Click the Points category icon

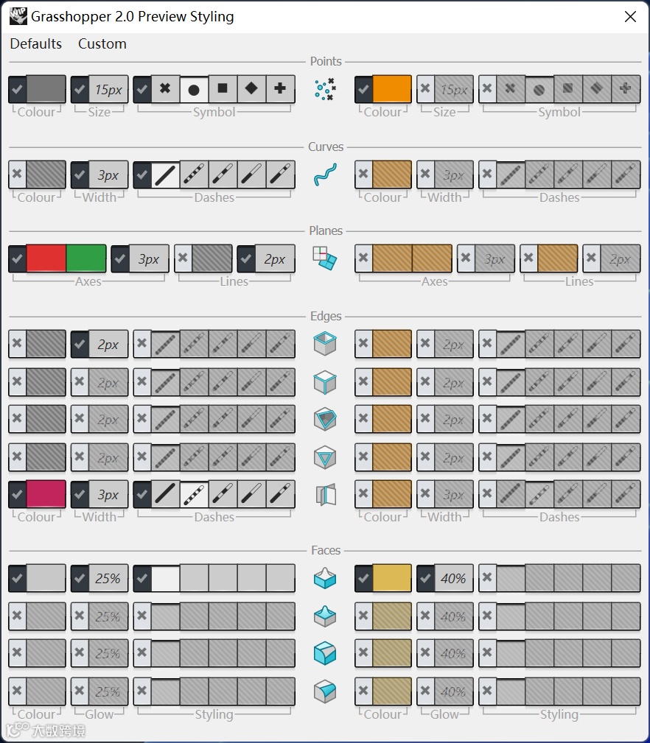tap(325, 89)
